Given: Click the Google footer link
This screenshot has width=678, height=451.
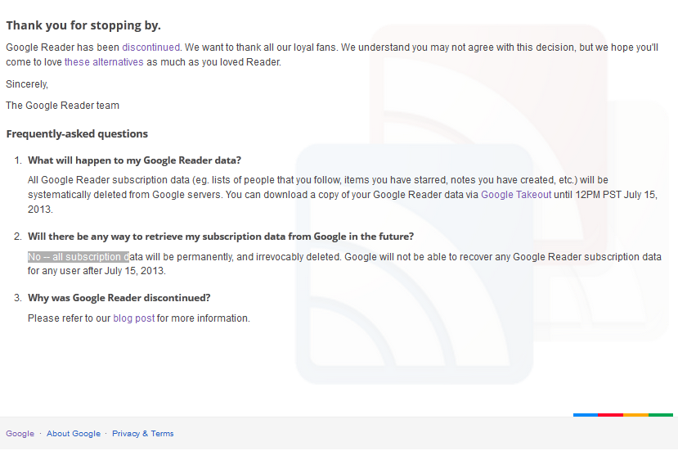Looking at the screenshot, I should pos(20,433).
